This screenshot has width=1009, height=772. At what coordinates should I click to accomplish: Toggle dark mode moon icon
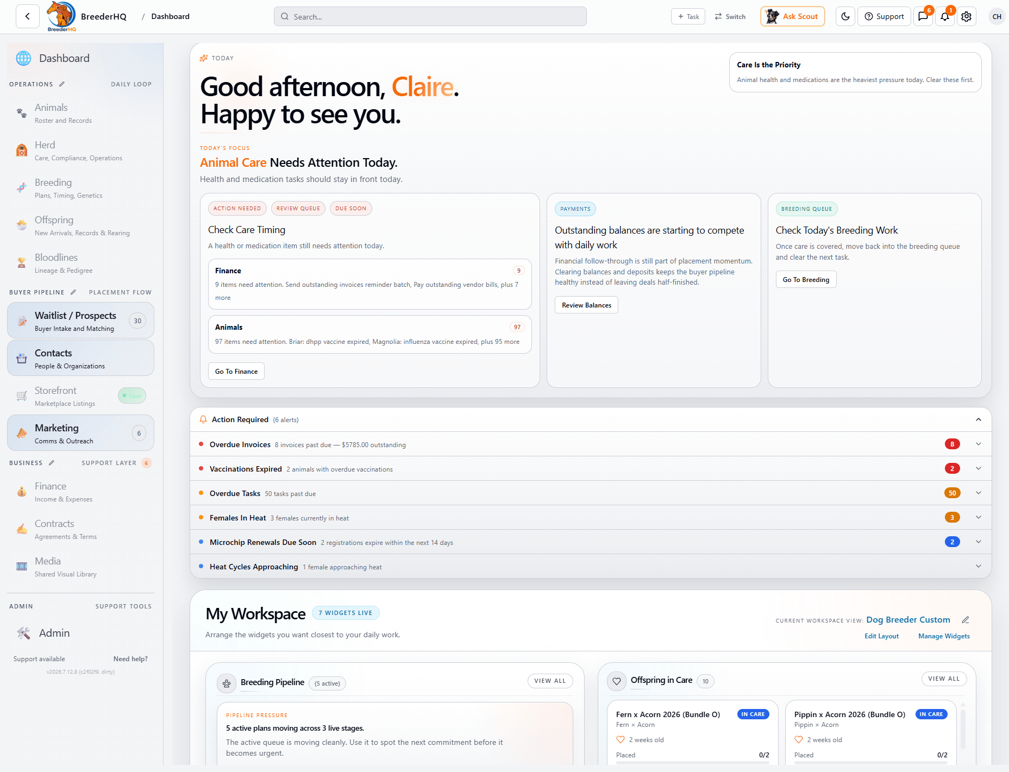(845, 16)
